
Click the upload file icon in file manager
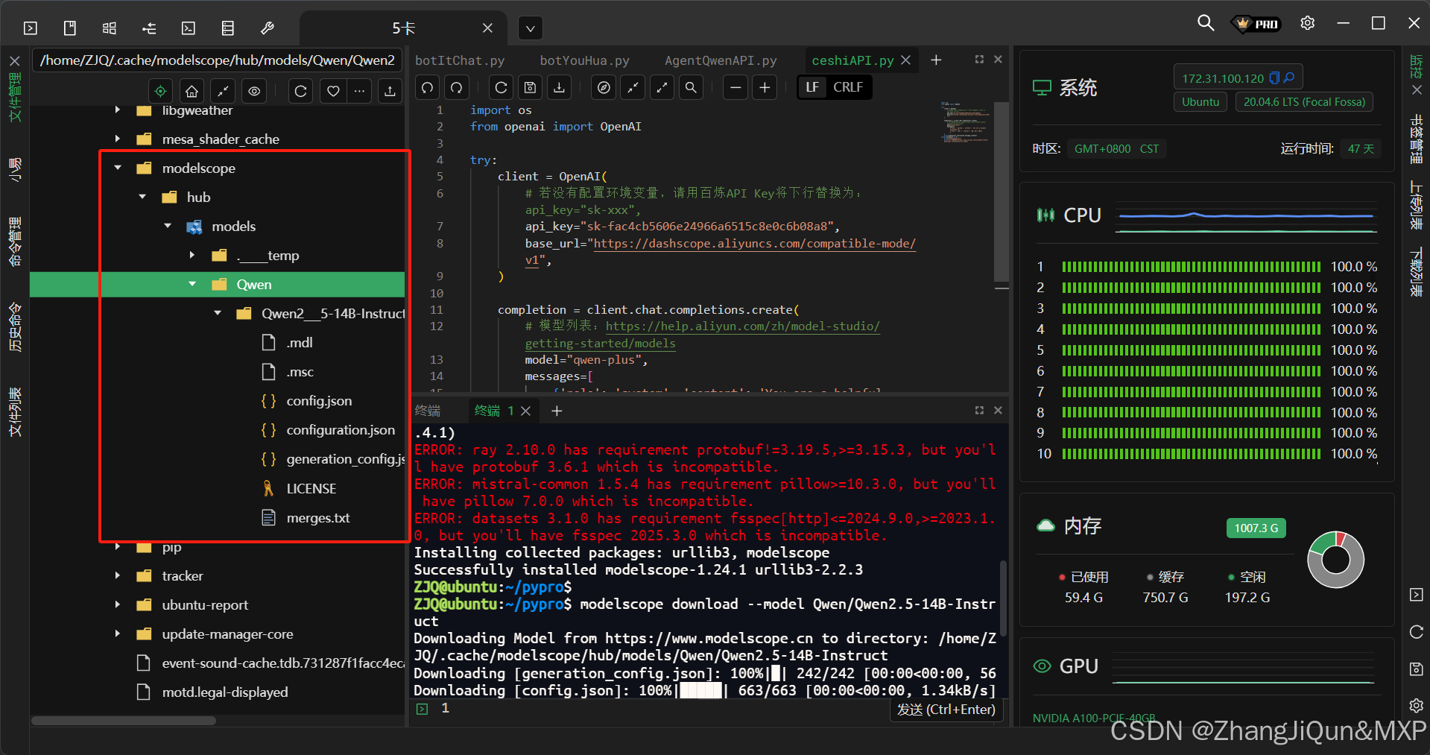(x=390, y=91)
